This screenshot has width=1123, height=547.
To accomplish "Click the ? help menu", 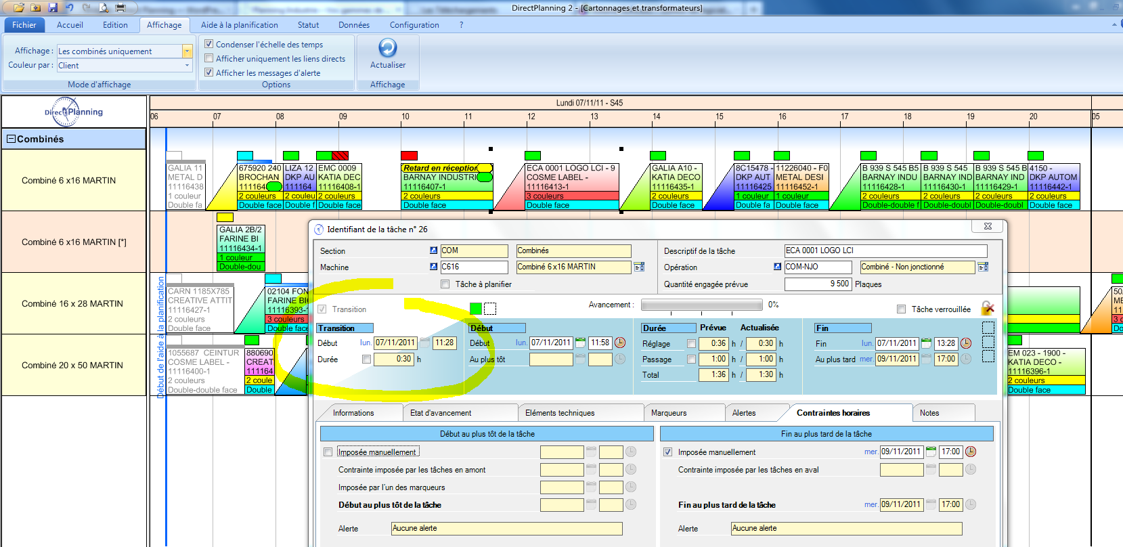I will (462, 25).
